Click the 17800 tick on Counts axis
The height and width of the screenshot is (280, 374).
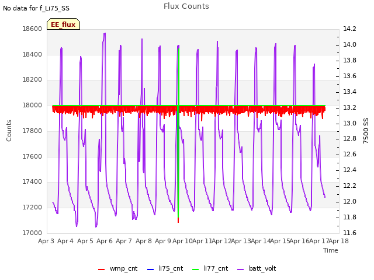tap(32, 131)
